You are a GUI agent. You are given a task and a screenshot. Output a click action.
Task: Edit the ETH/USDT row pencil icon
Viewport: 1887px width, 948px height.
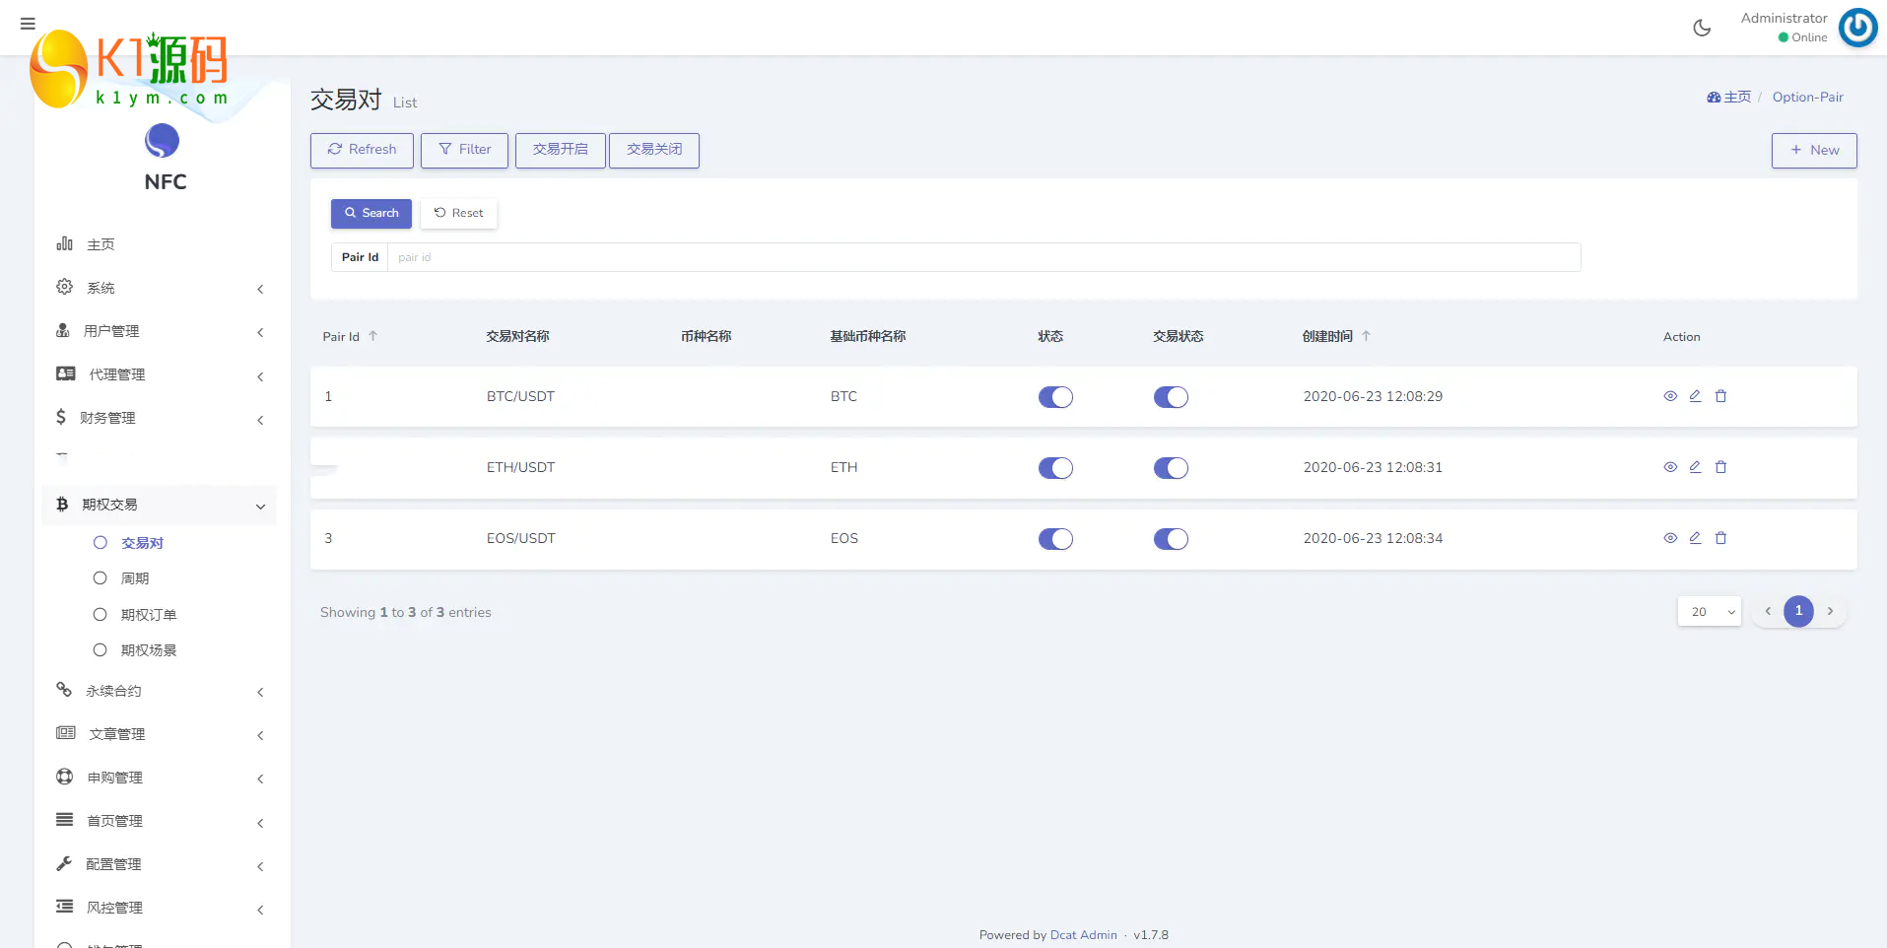pyautogui.click(x=1695, y=467)
